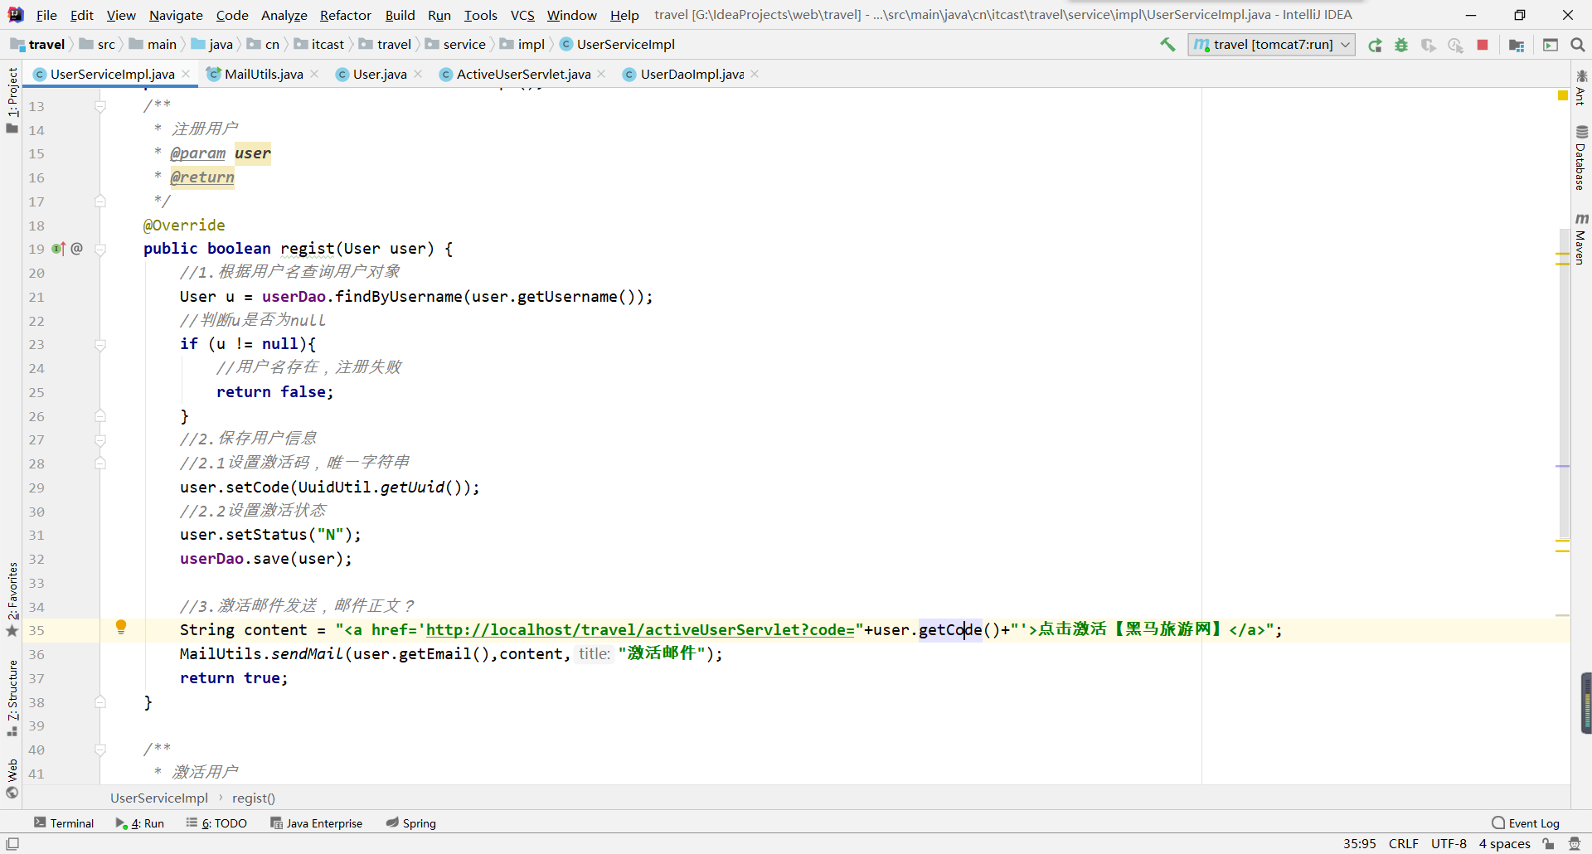Collapse the Javadoc fold at line 40
Image resolution: width=1592 pixels, height=854 pixels.
(x=99, y=750)
